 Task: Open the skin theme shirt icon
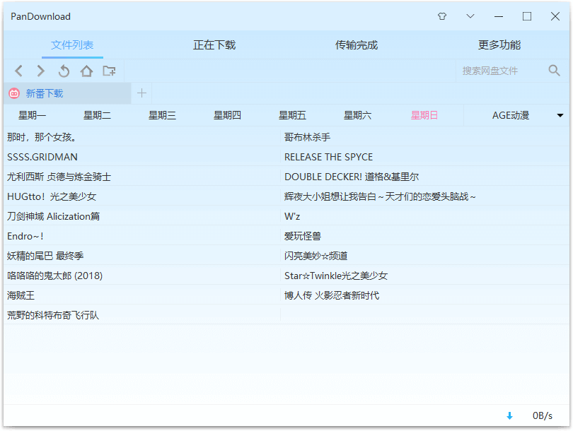(442, 16)
